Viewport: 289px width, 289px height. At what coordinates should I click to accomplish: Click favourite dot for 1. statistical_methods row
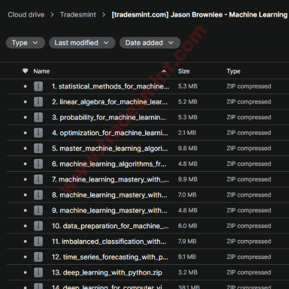coord(25,86)
